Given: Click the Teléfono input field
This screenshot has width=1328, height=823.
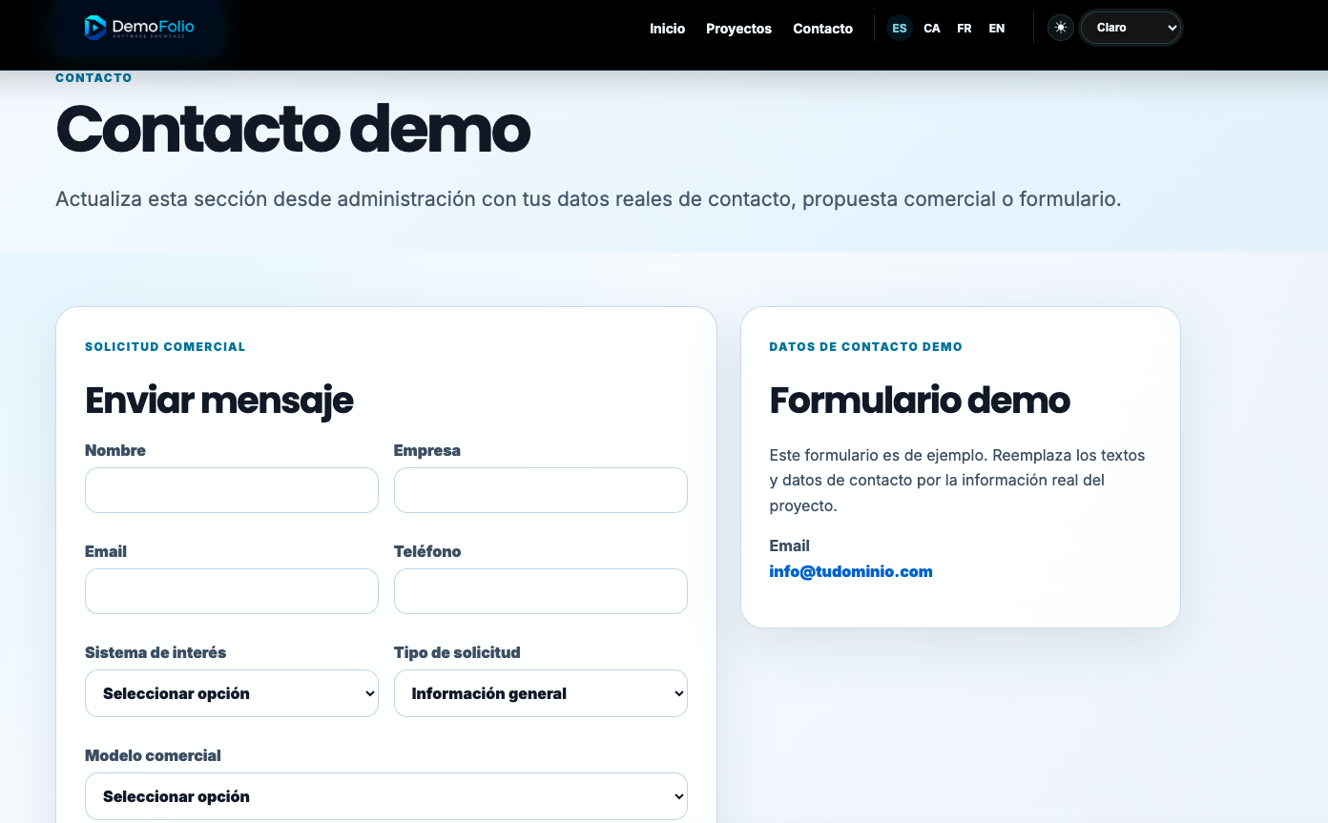Looking at the screenshot, I should (541, 591).
